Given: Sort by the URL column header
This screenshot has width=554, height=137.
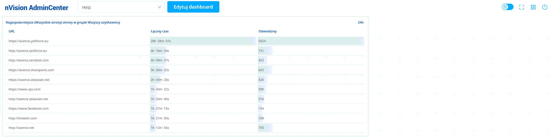Looking at the screenshot, I should (x=12, y=31).
